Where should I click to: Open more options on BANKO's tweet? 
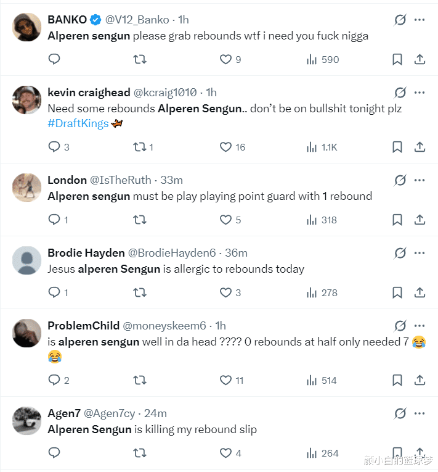coord(420,20)
